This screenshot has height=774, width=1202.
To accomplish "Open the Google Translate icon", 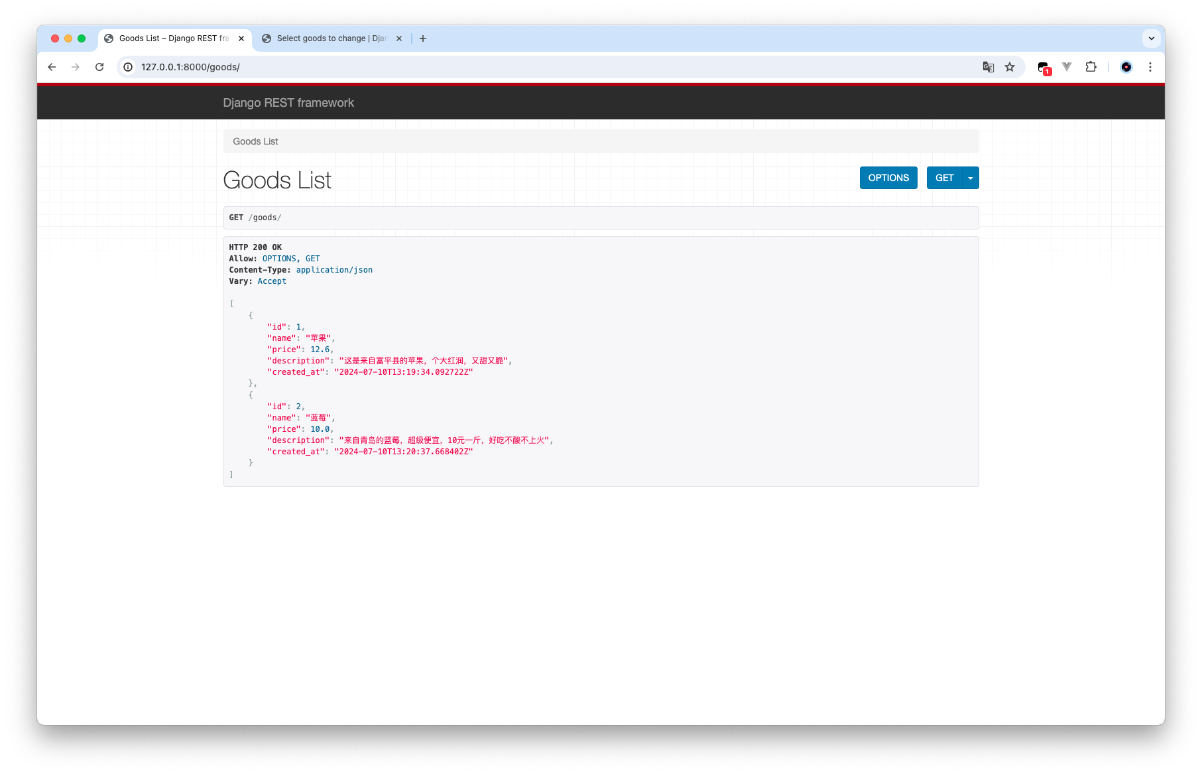I will [x=989, y=67].
